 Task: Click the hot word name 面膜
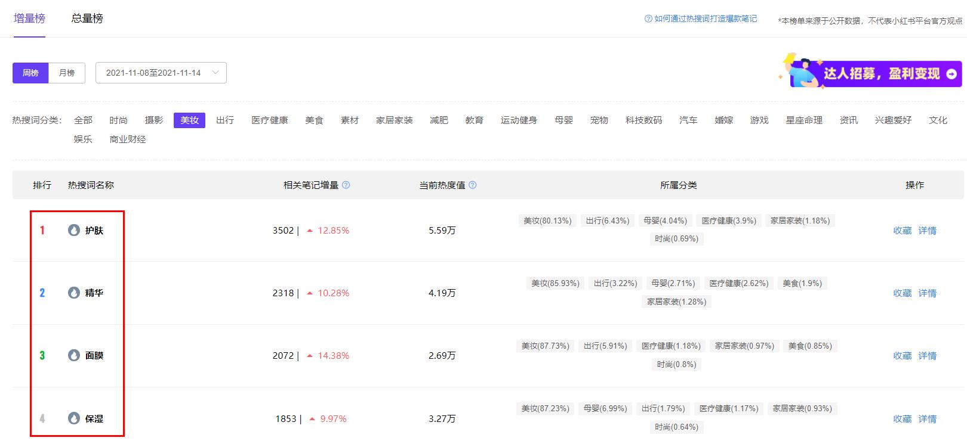pos(94,356)
